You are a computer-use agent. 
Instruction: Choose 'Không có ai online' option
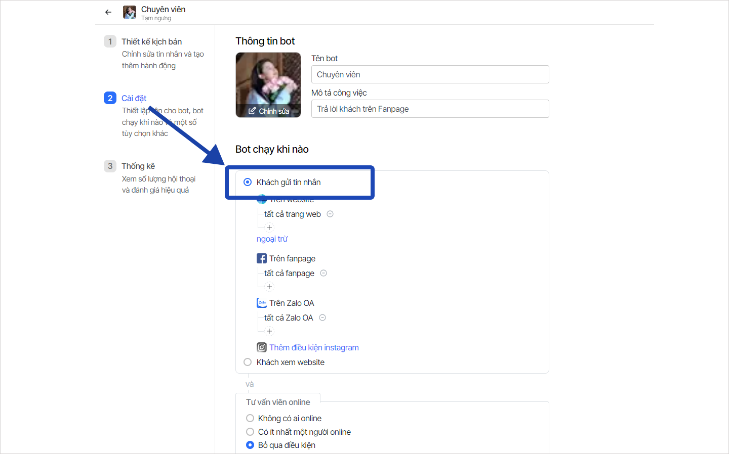(x=250, y=418)
